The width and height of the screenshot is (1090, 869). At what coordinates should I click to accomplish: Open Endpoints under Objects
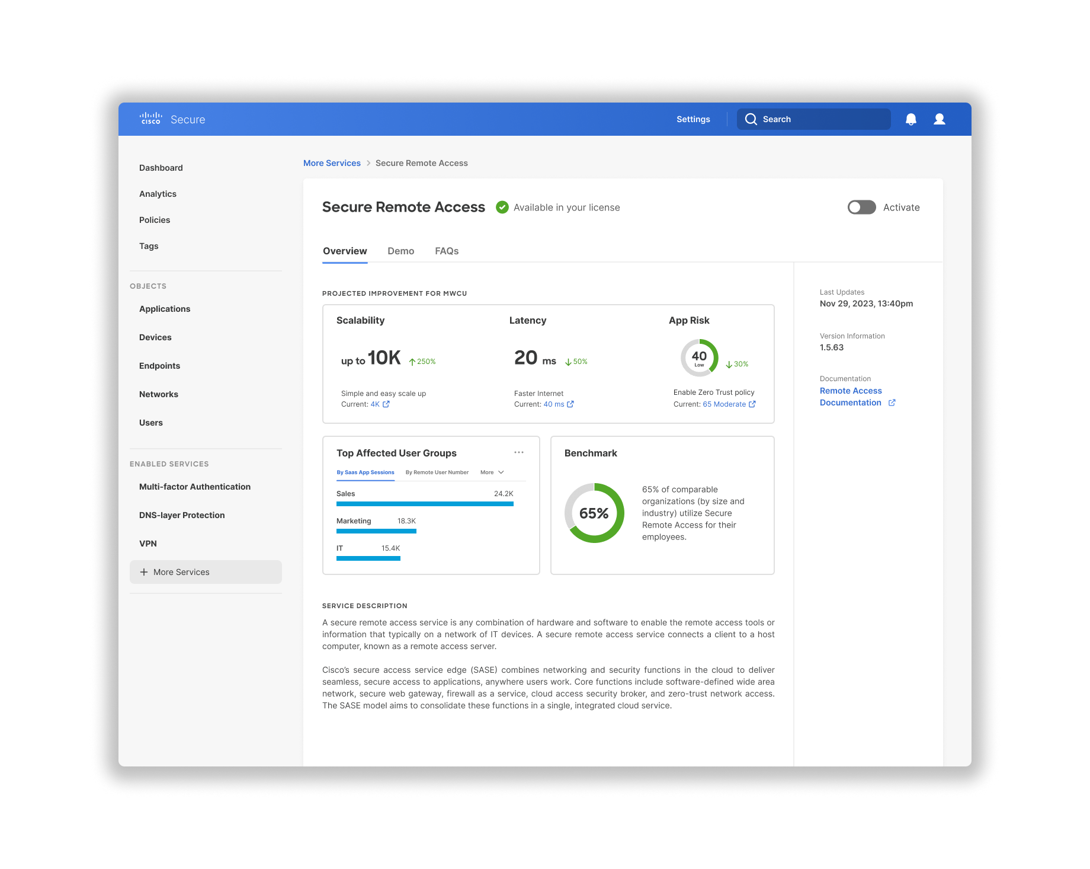click(159, 366)
